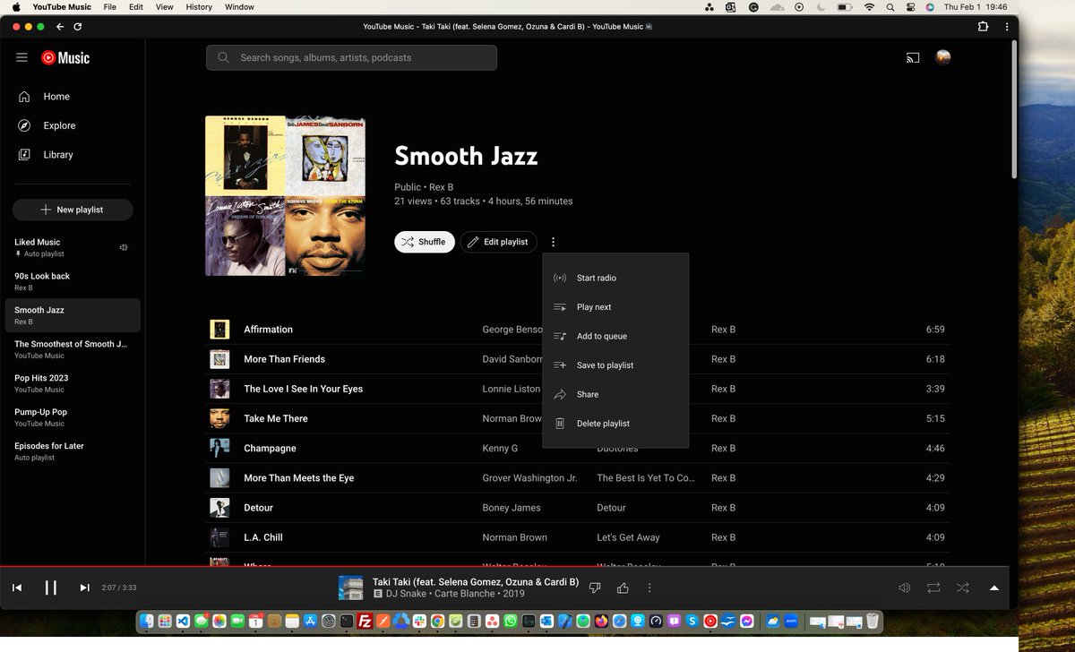Select the Champagne track

click(x=270, y=448)
